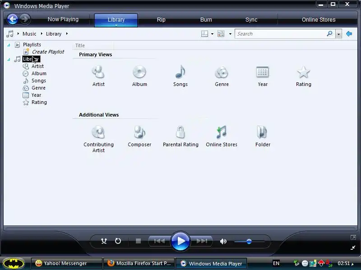This screenshot has height=270, width=361.
Task: Toggle repeat playback
Action: point(118,241)
